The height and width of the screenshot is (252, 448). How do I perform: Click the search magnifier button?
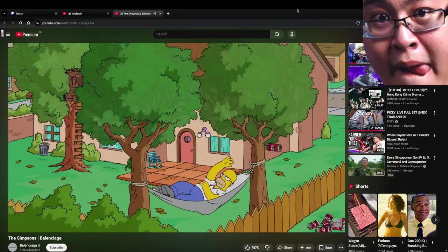[277, 34]
